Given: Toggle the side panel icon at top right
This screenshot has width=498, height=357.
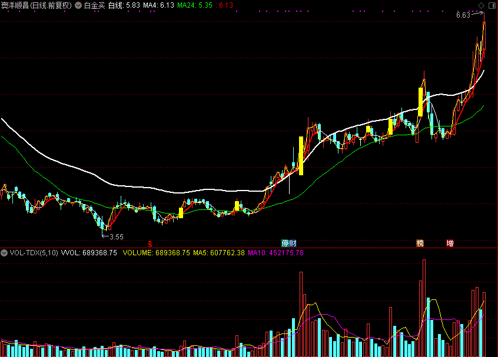Looking at the screenshot, I should click(x=492, y=5).
